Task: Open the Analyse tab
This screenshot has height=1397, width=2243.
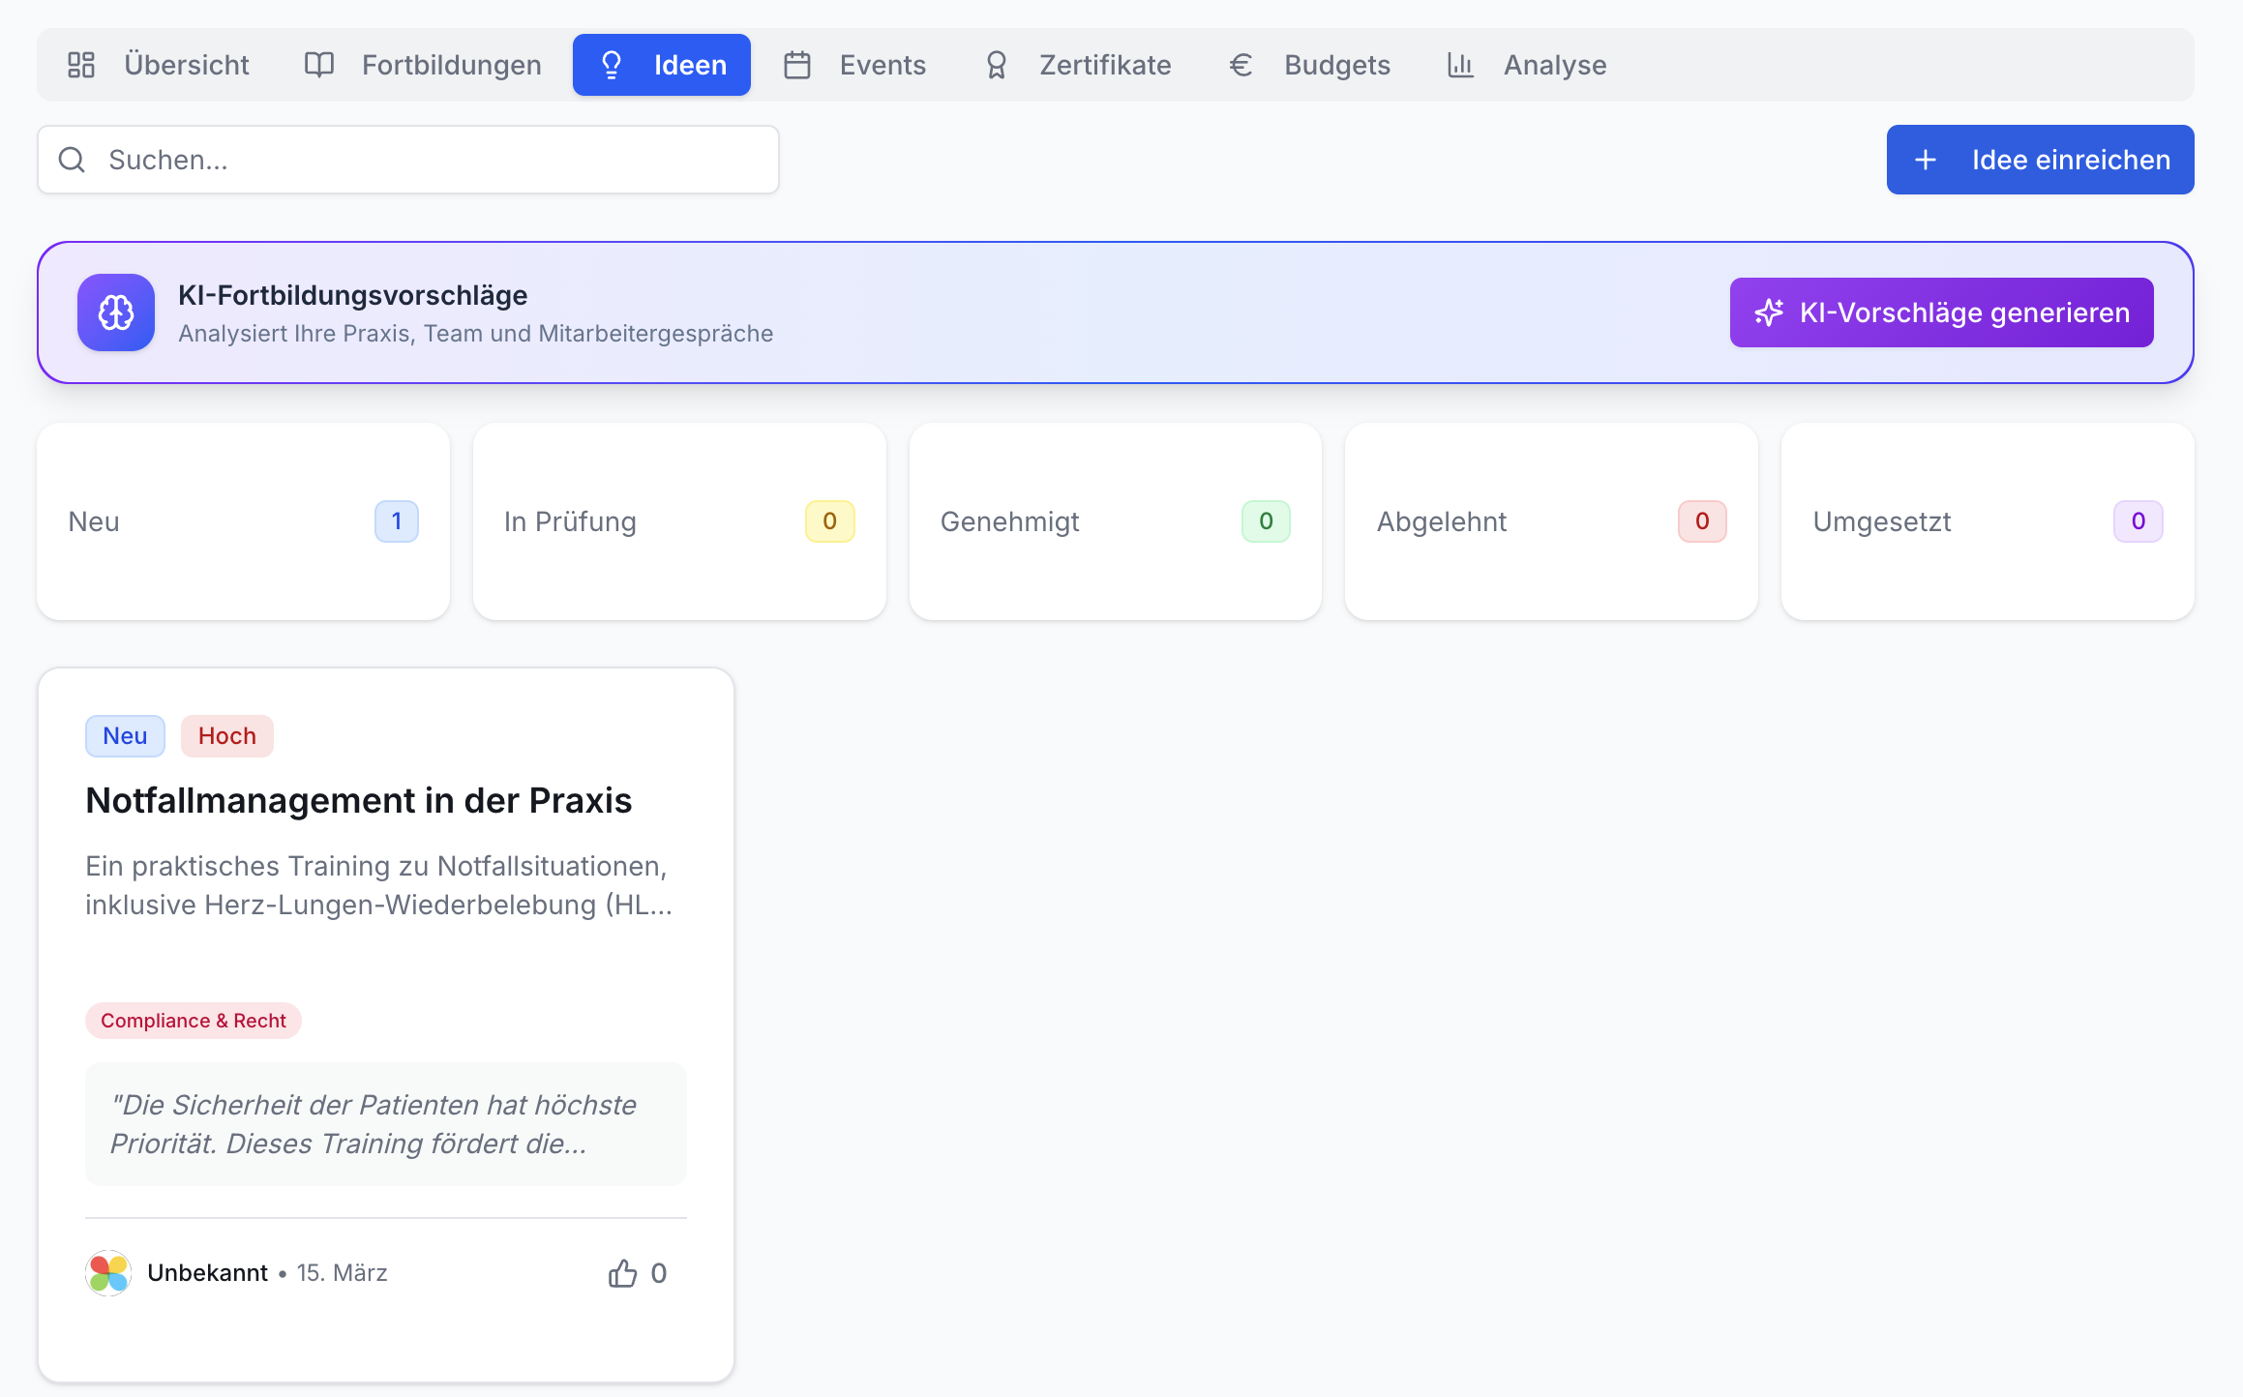Action: point(1526,65)
